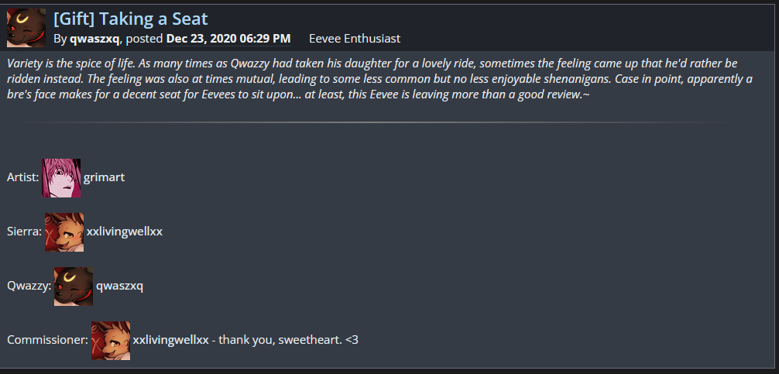
Task: Visit the grimart username link
Action: [x=104, y=177]
